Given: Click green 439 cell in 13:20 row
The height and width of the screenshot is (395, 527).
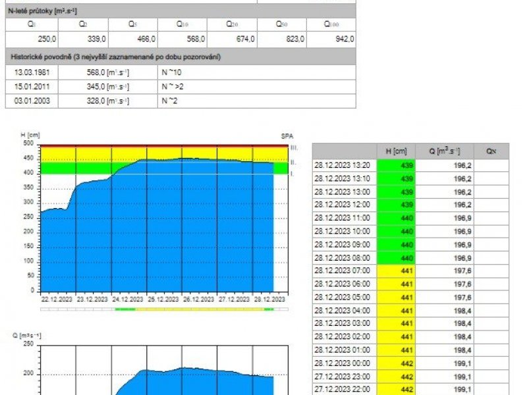Looking at the screenshot, I should pos(395,165).
